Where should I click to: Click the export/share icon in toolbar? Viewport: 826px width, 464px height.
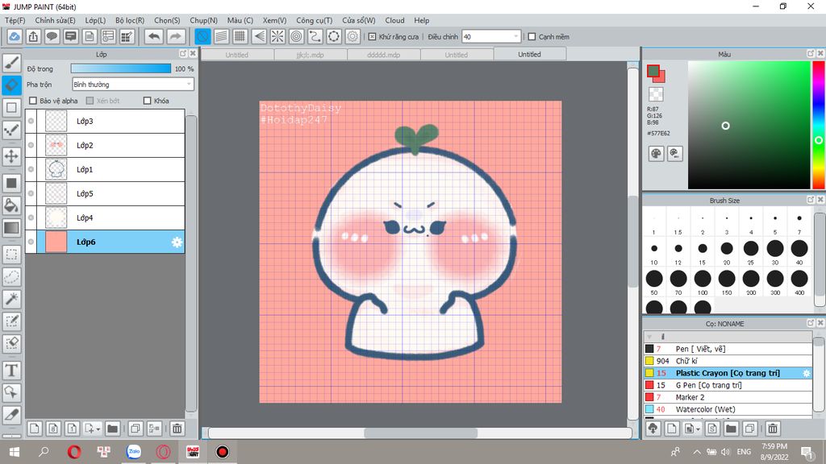tap(33, 36)
